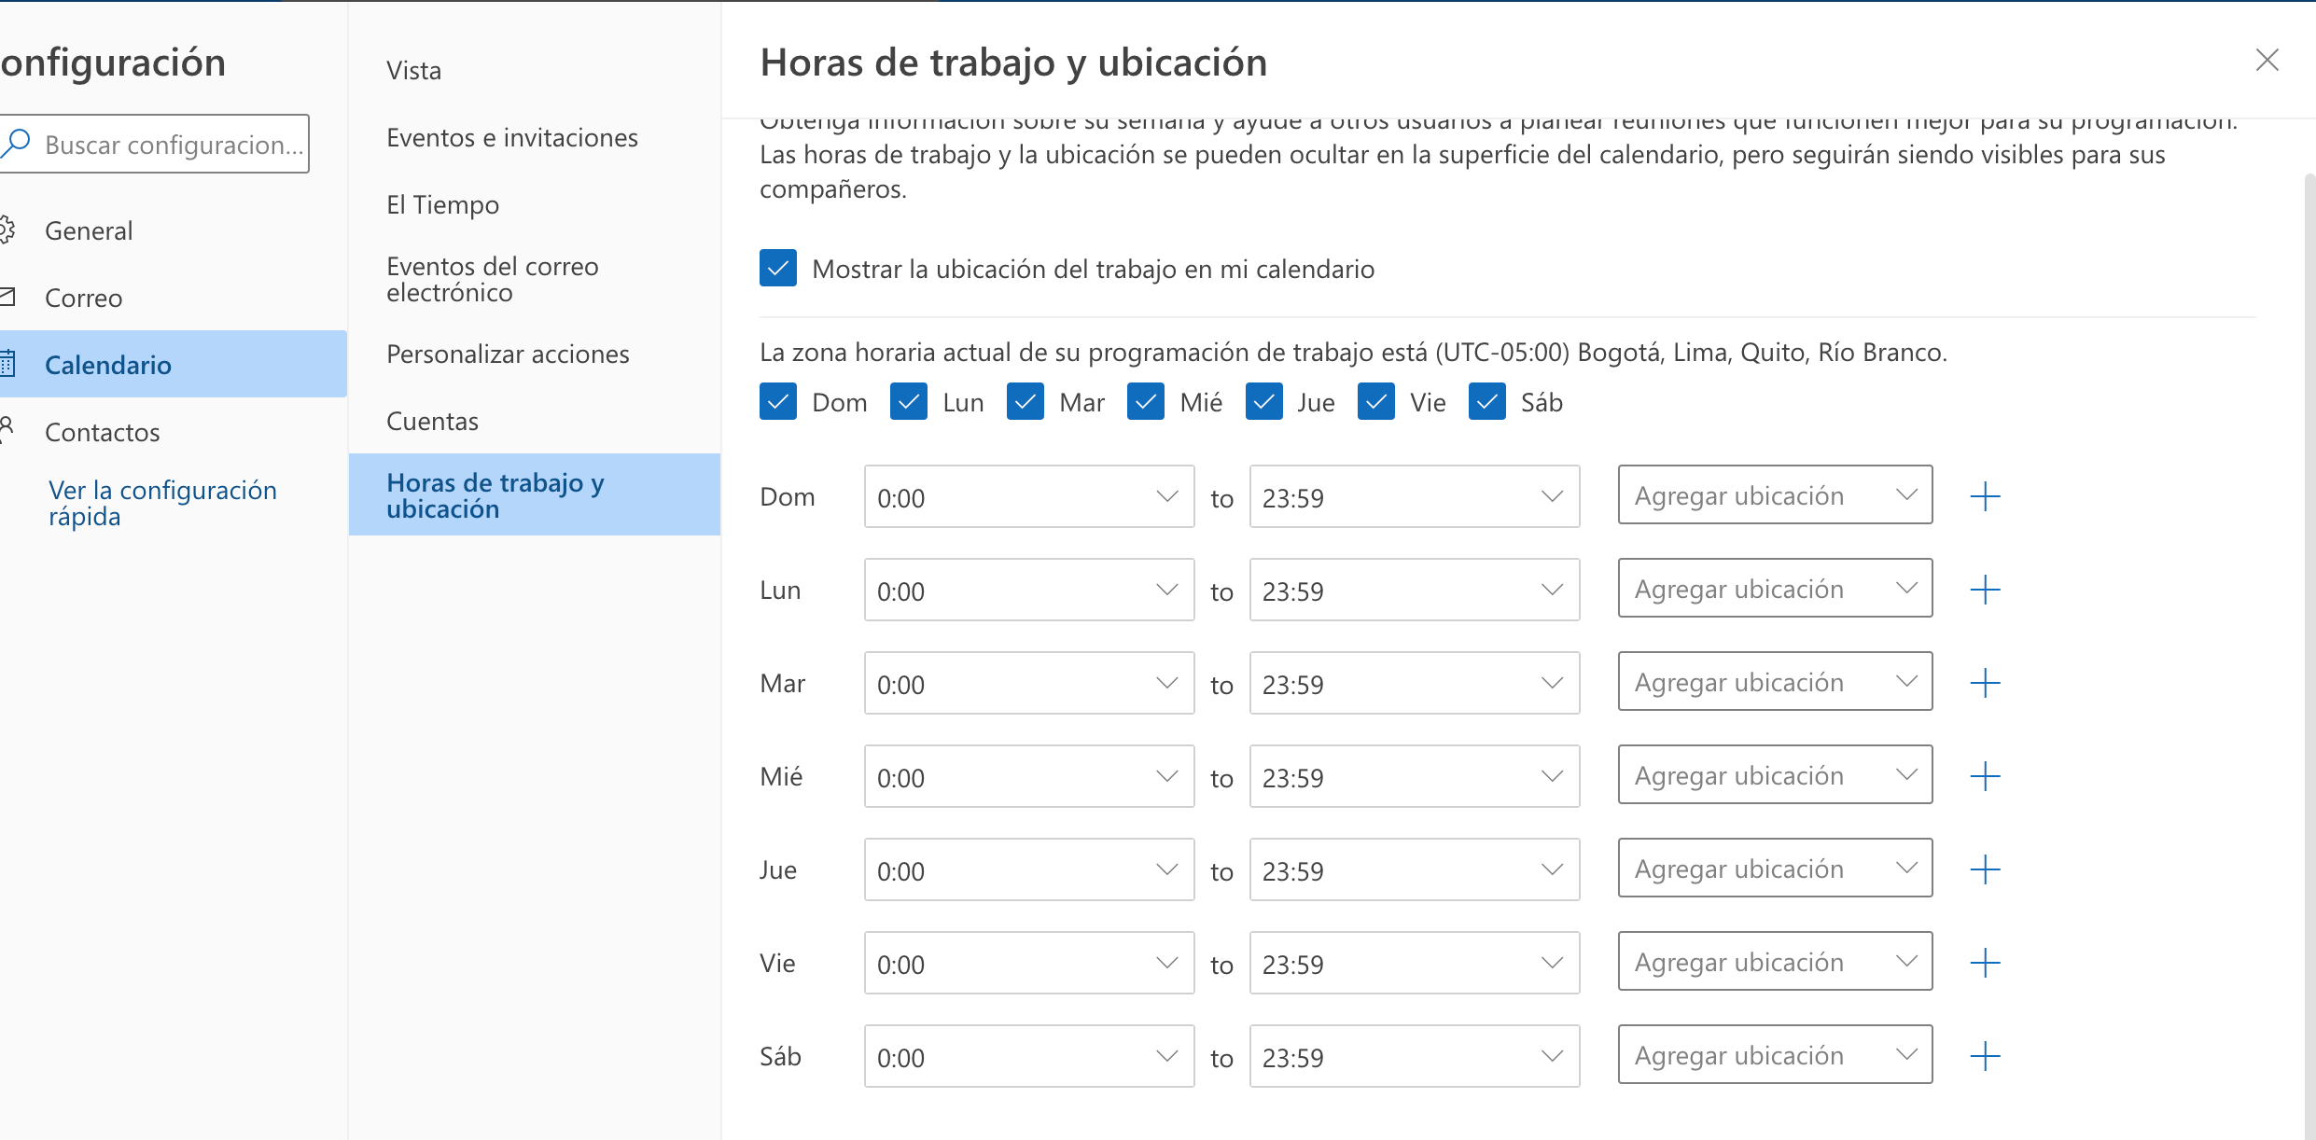2316x1140 pixels.
Task: Open Ver la configuración rápida
Action: (x=162, y=503)
